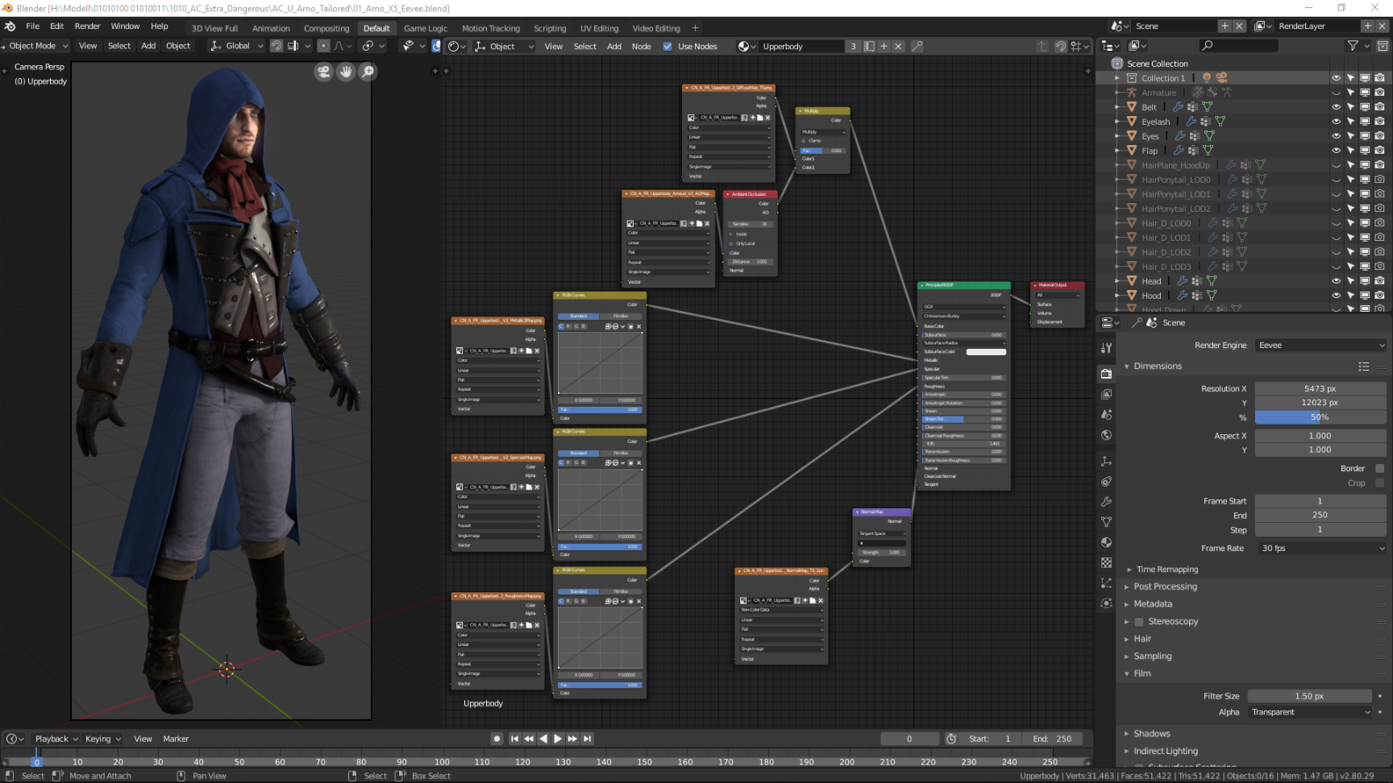Screen dimensions: 1393x783
Task: Open the File menu
Action: coord(33,27)
